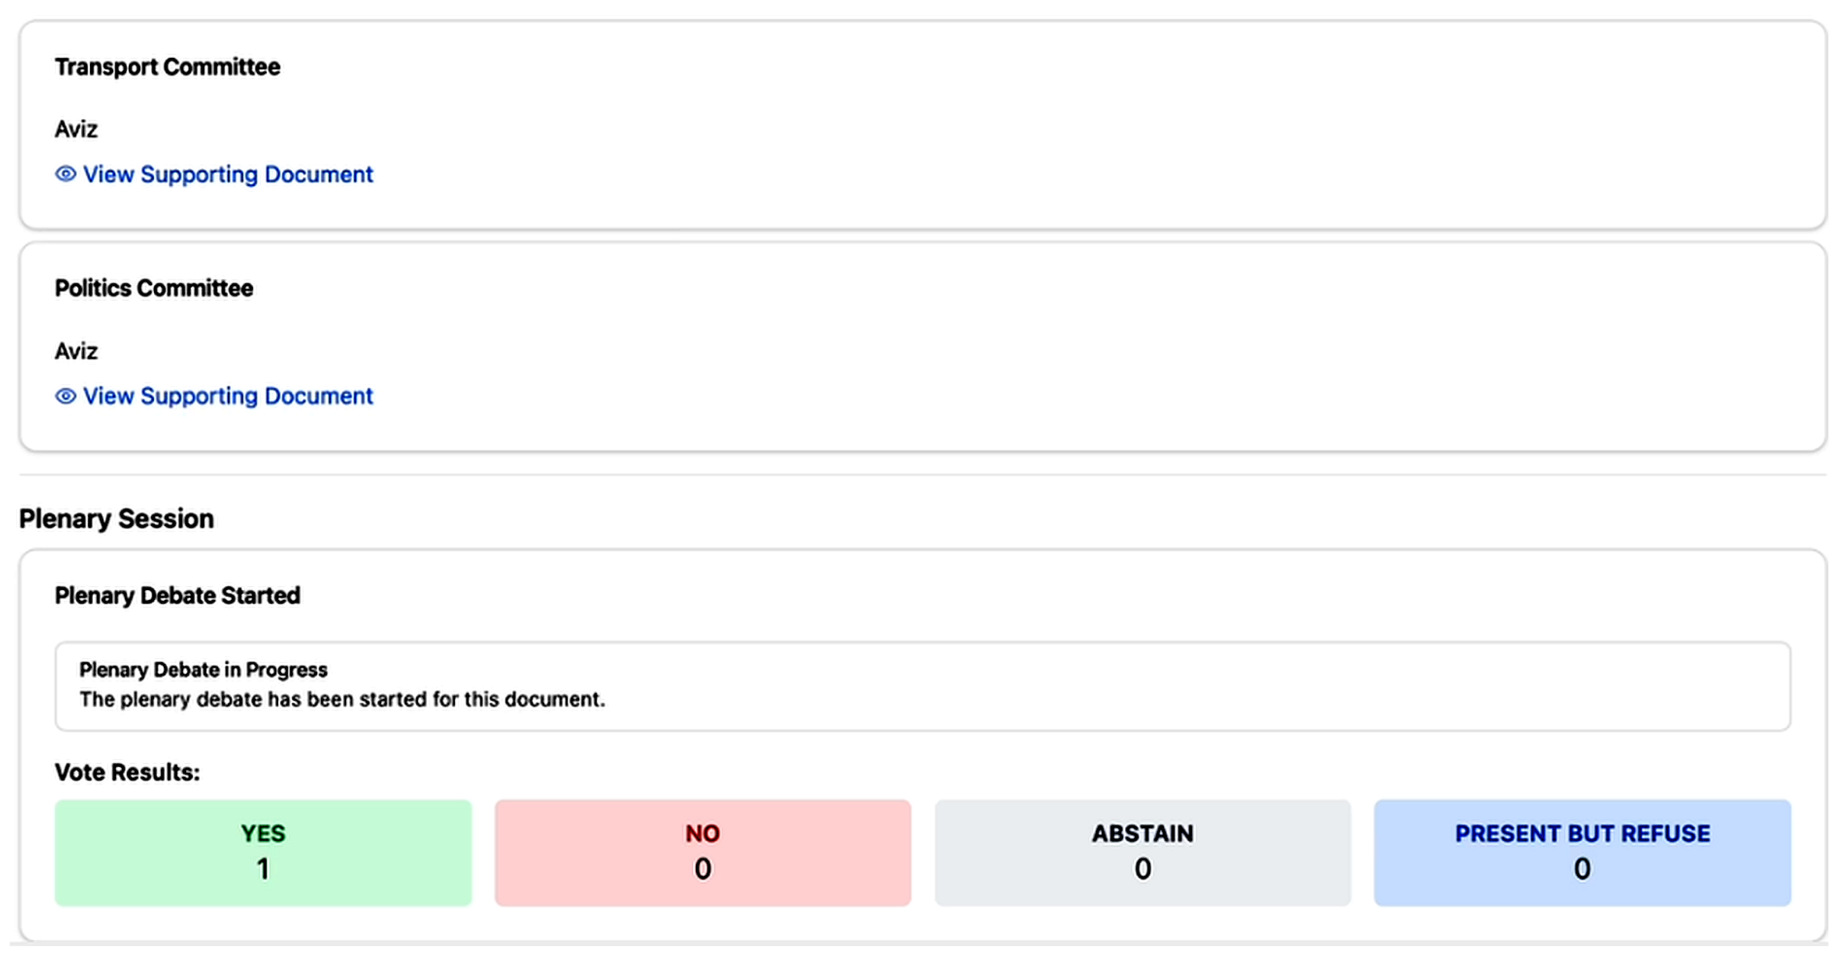Select the red NO vote label
This screenshot has height=961, width=1845.
click(x=703, y=833)
